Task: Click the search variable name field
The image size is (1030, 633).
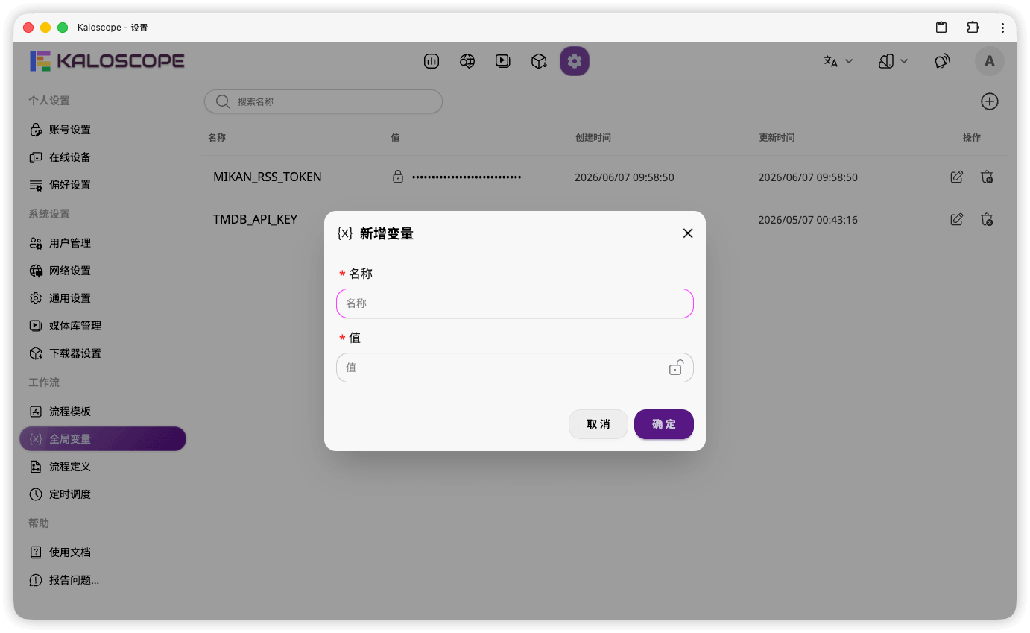Action: 323,101
